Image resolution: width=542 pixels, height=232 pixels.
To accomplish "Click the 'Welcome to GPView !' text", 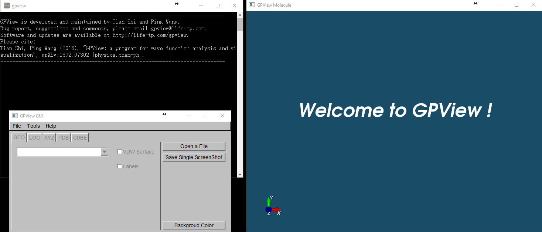I will click(395, 110).
